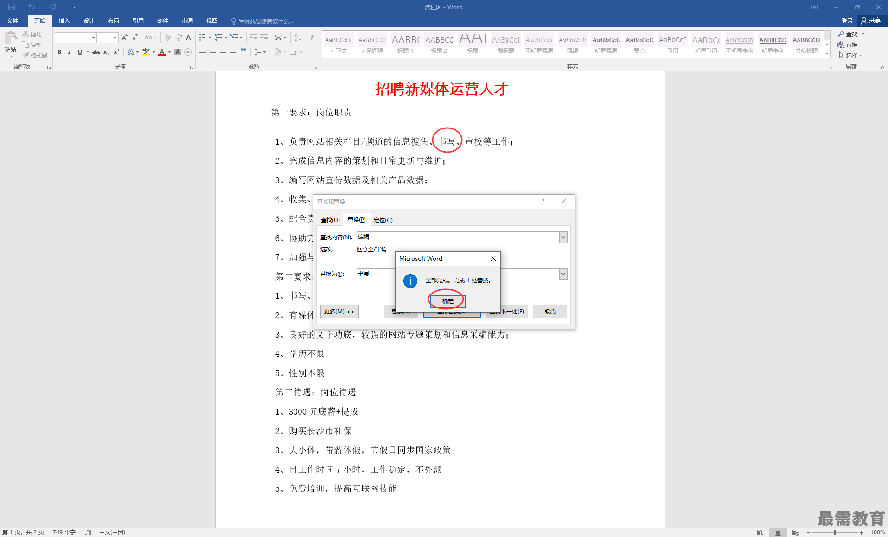
Task: Click the spelling proofing icon in the status bar
Action: click(88, 532)
